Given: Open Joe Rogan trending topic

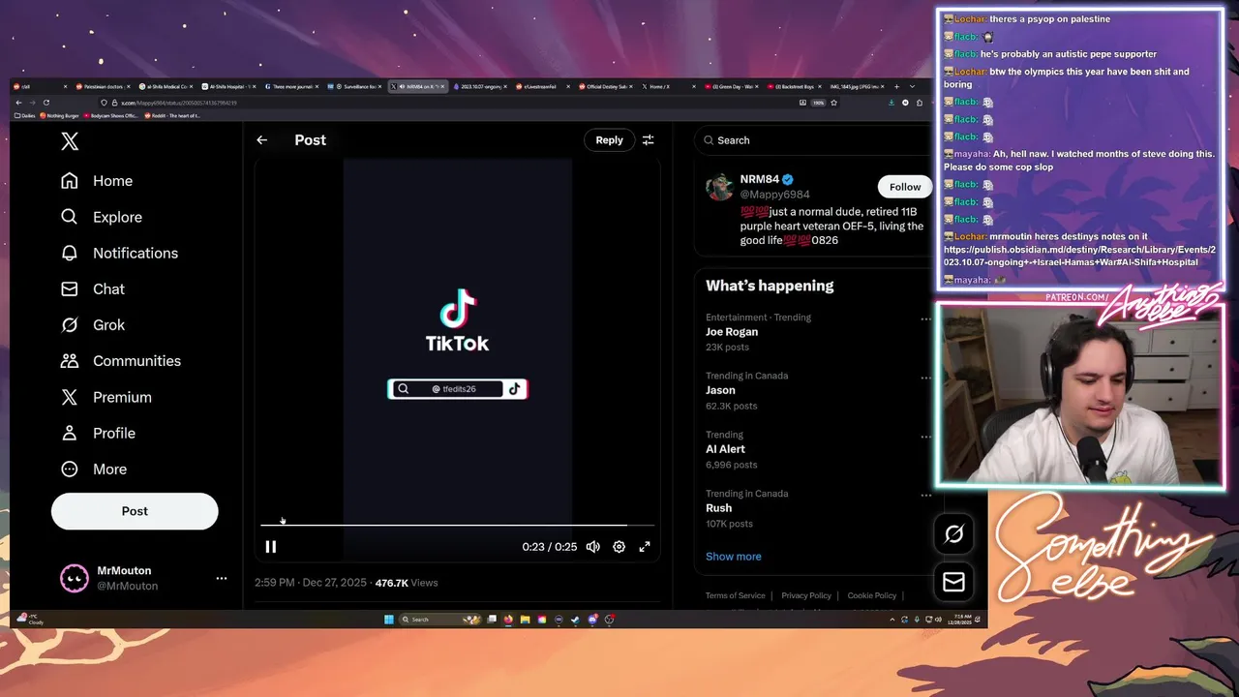Looking at the screenshot, I should (x=732, y=332).
